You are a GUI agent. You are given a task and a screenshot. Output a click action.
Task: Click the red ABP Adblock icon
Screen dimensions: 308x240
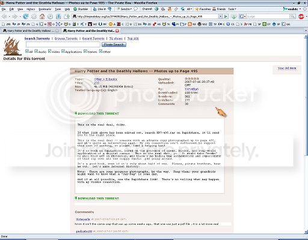301,16
